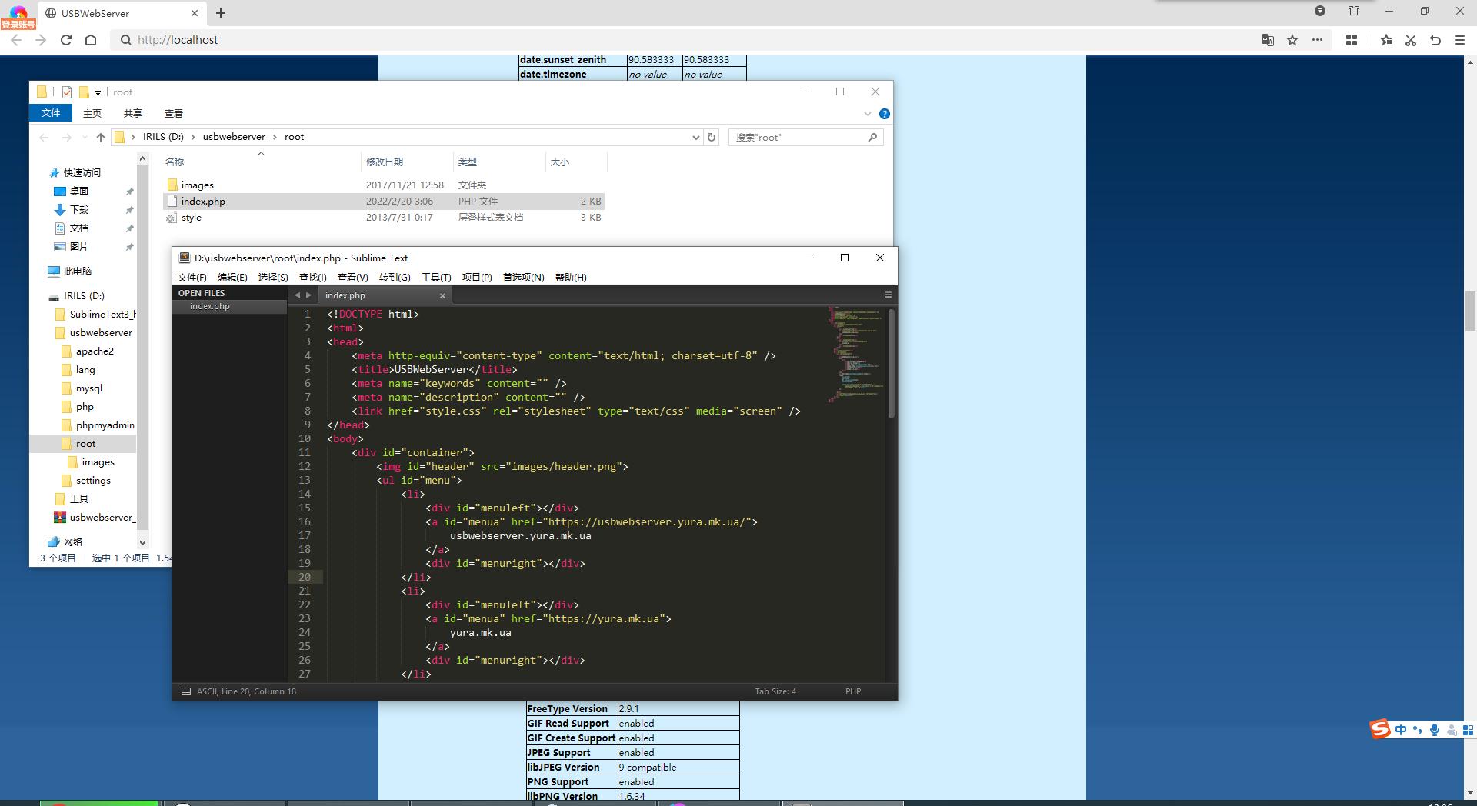Click the Tab Size: 4 indicator

click(x=775, y=691)
